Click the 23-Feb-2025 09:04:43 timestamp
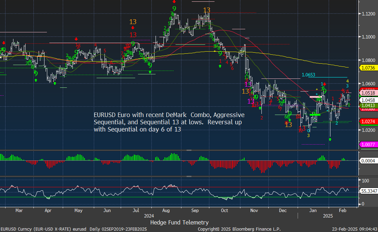The width and height of the screenshot is (378, 232). click(355, 229)
